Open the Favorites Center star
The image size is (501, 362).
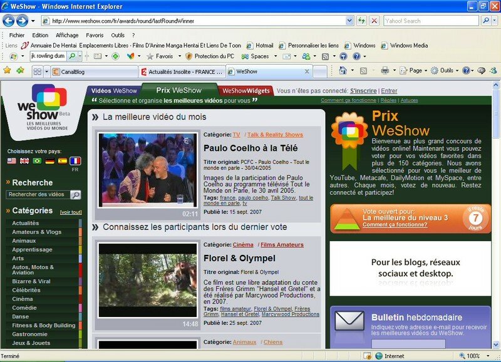point(7,70)
